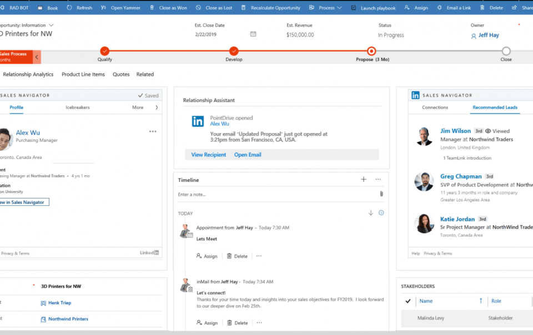Add a new Timeline entry with plus icon
Viewport: 533px width, 335px height.
[x=364, y=180]
